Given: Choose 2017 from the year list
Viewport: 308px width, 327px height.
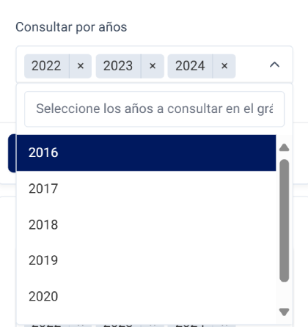Looking at the screenshot, I should tap(146, 188).
